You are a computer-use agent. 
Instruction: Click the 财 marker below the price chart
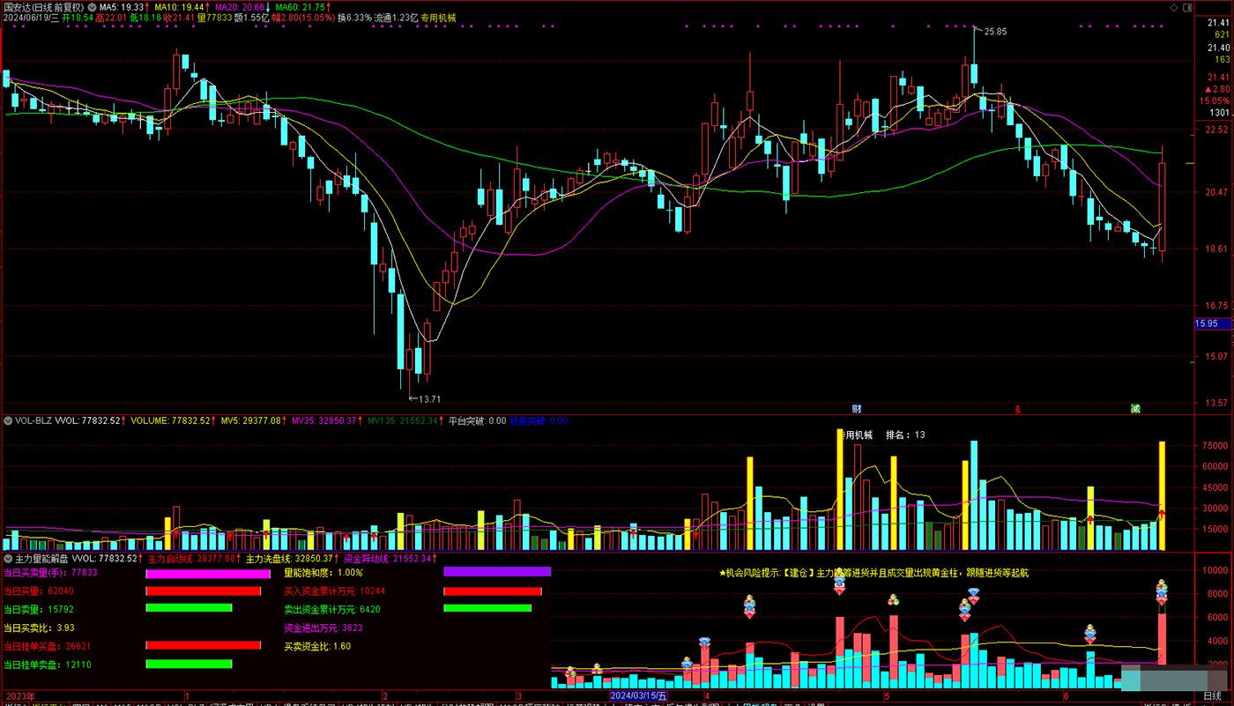point(856,409)
